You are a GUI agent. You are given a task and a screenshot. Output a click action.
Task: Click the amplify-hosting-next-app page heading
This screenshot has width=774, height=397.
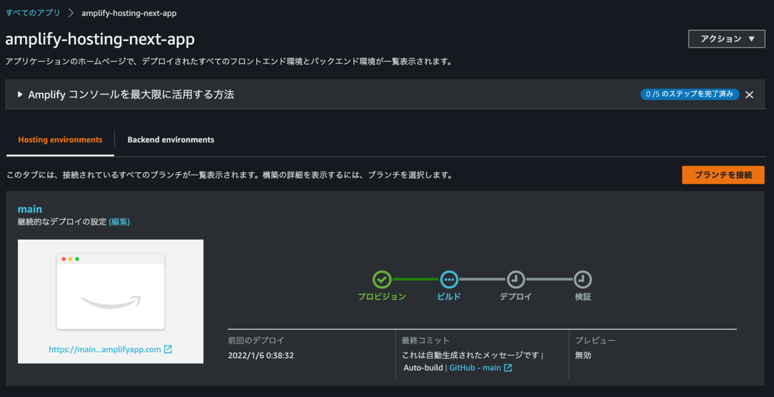pos(100,39)
